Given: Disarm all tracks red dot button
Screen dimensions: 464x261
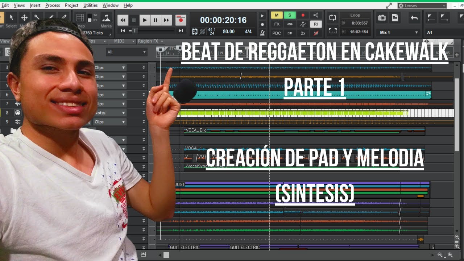Looking at the screenshot, I should pyautogui.click(x=303, y=15).
